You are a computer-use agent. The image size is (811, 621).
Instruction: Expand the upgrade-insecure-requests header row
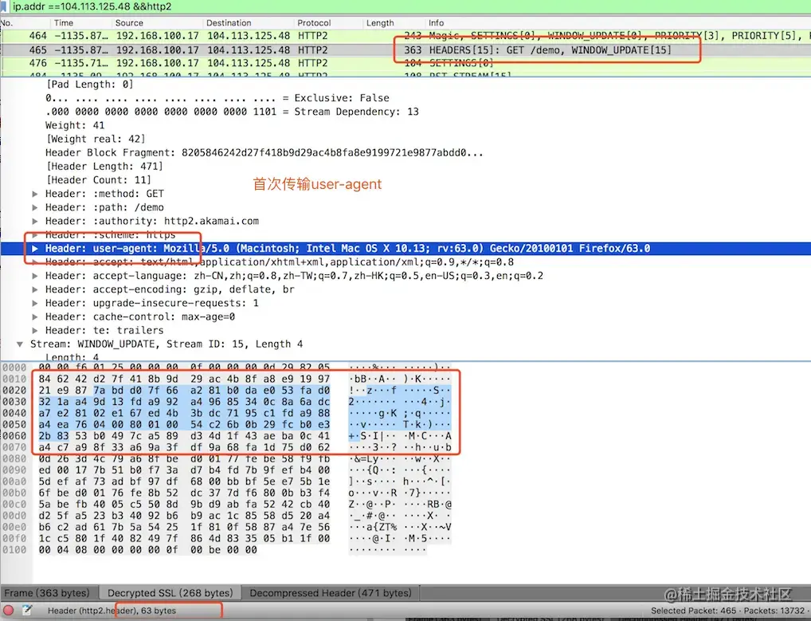[x=34, y=303]
